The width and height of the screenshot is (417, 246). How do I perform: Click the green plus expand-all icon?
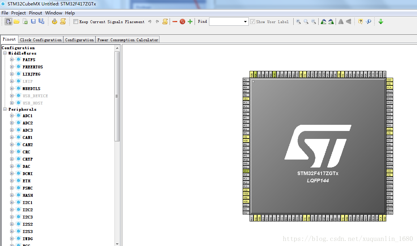[190, 22]
